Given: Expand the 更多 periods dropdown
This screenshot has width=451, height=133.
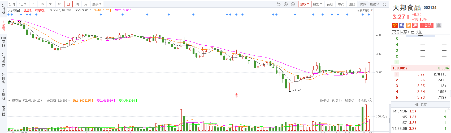Looking at the screenshot, I should point(97,4).
